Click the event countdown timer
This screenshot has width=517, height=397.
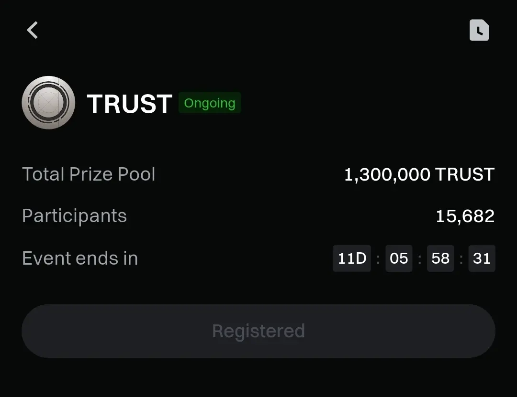414,258
